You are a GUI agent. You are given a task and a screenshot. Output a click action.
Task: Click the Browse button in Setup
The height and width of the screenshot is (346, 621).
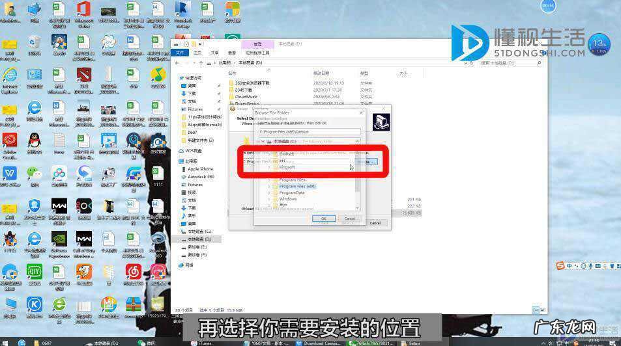(x=367, y=162)
